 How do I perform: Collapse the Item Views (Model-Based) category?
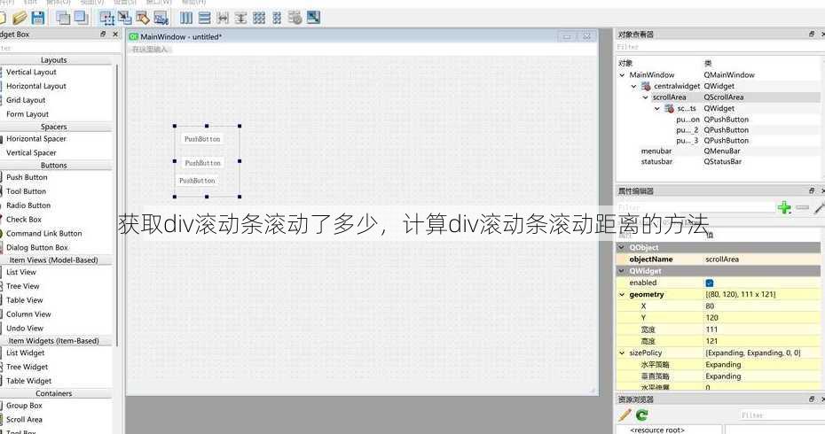click(x=53, y=260)
